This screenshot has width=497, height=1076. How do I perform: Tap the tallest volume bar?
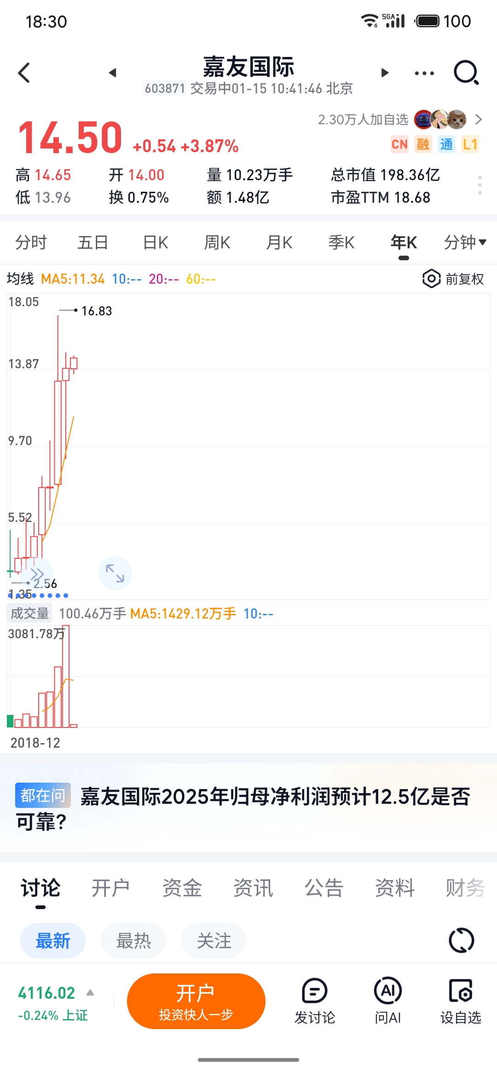click(x=66, y=676)
